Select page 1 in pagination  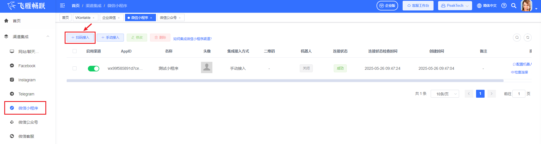coord(480,94)
